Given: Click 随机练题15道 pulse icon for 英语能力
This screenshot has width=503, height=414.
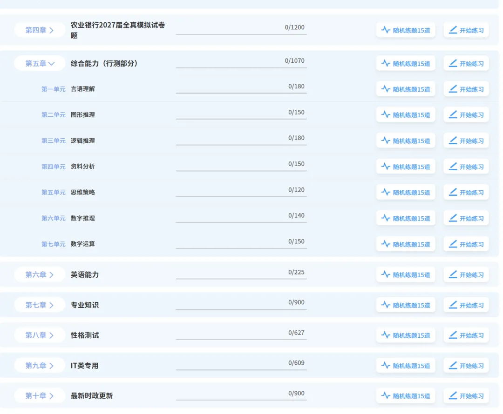Looking at the screenshot, I should click(x=386, y=274).
